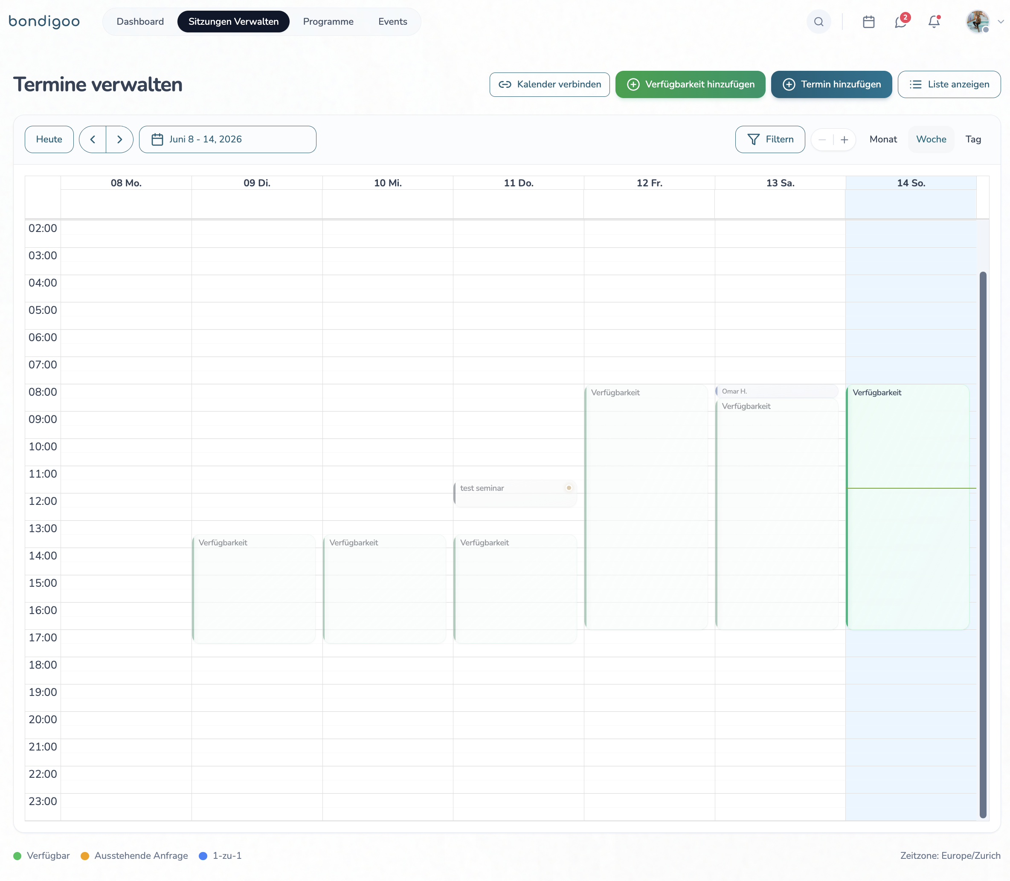The image size is (1010, 881).
Task: Open the date range picker Juni 8 - 14, 2026
Action: click(228, 139)
